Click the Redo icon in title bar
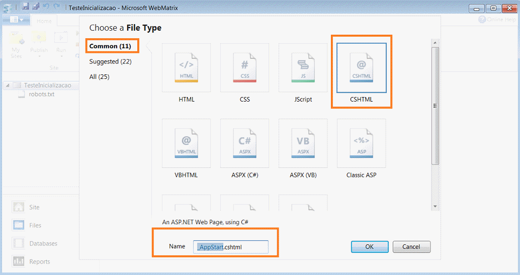 tap(57, 6)
